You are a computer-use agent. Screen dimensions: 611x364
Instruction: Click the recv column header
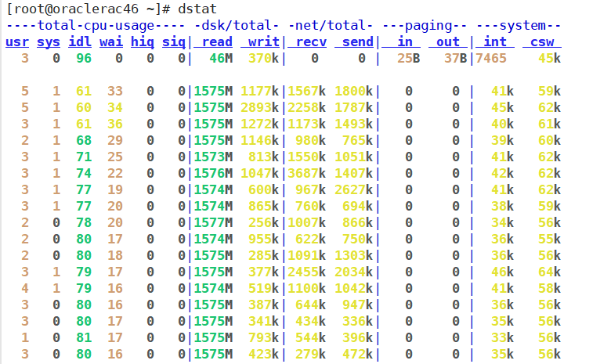coord(307,41)
